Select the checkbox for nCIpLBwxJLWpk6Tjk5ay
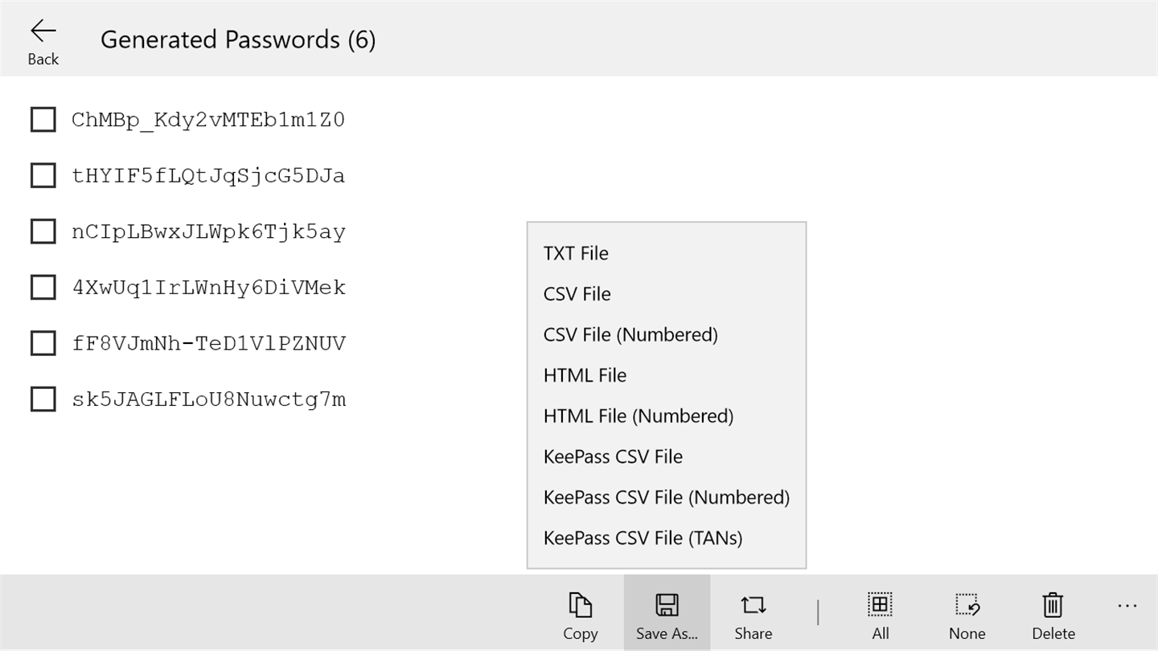This screenshot has height=651, width=1158. pyautogui.click(x=43, y=231)
